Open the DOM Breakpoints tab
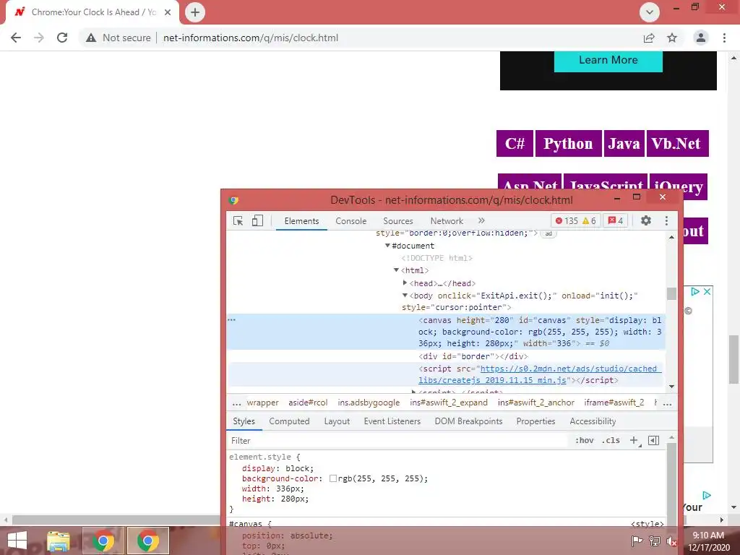 click(x=468, y=421)
